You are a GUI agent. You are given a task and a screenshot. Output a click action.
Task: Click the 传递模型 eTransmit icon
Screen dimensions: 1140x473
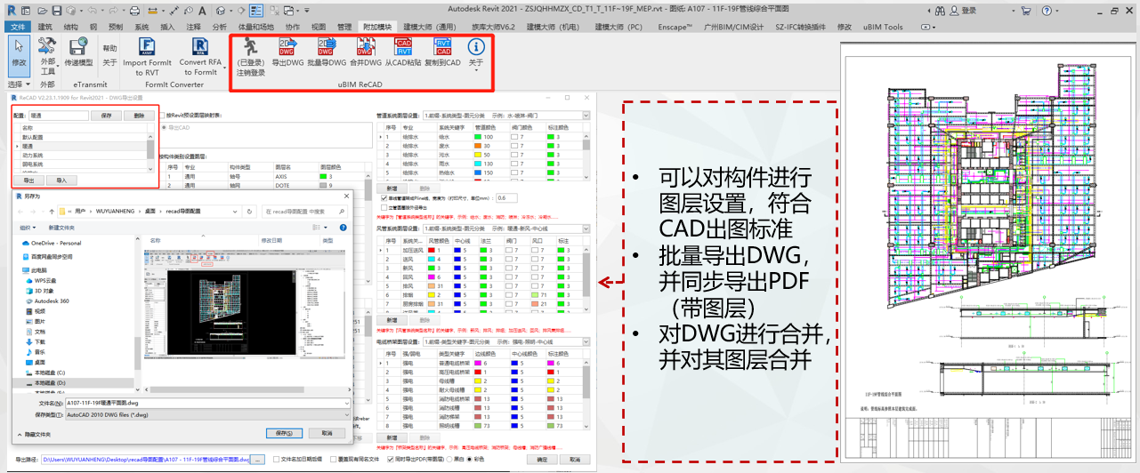78,47
